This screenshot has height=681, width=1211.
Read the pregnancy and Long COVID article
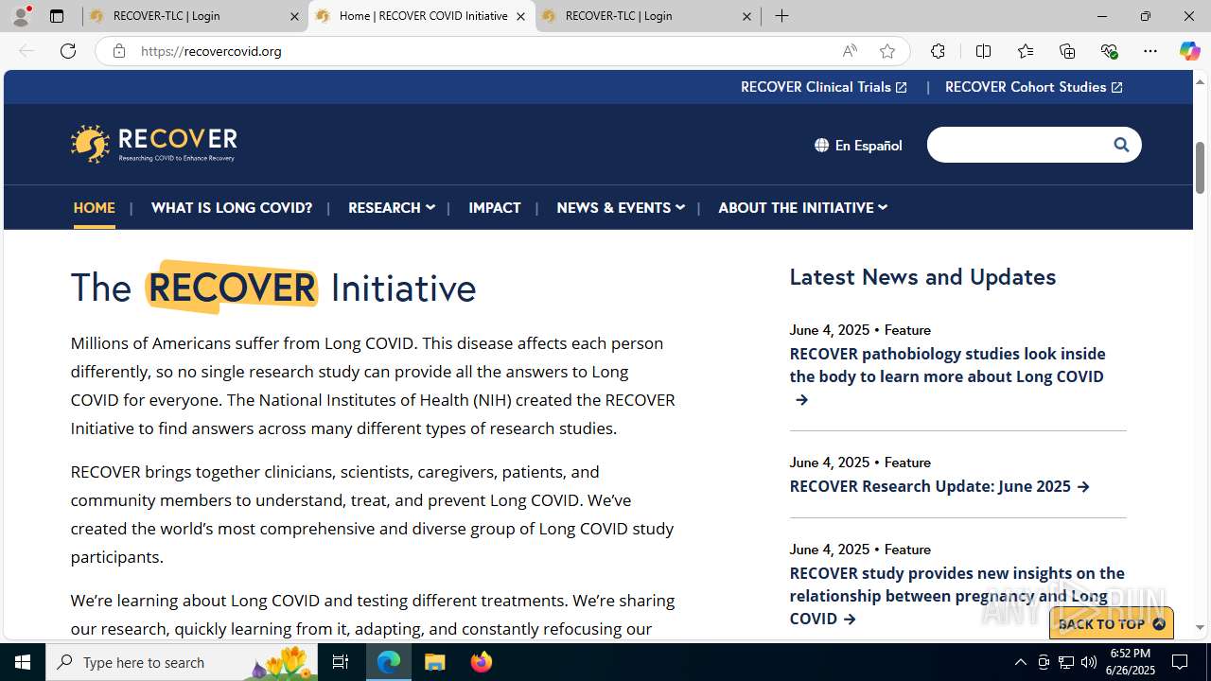pos(957,596)
